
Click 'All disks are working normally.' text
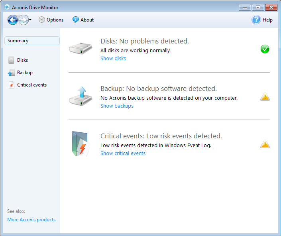[136, 51]
